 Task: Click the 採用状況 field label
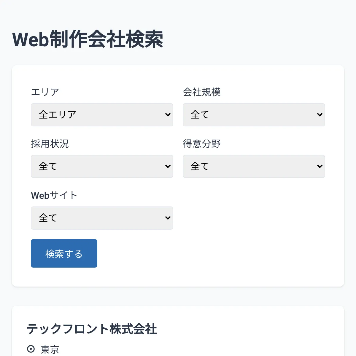pos(50,144)
